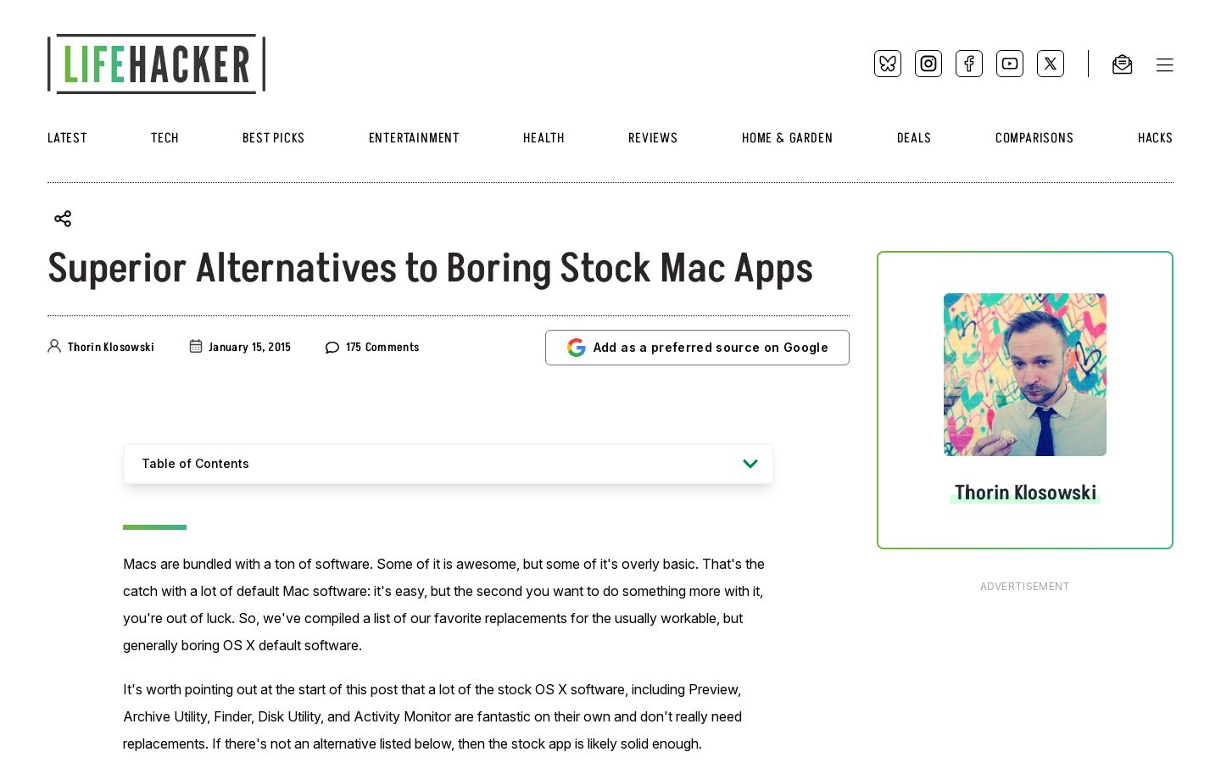The height and width of the screenshot is (763, 1221).
Task: Click paragraph starting "It's worth pointing out"
Action: pos(432,716)
